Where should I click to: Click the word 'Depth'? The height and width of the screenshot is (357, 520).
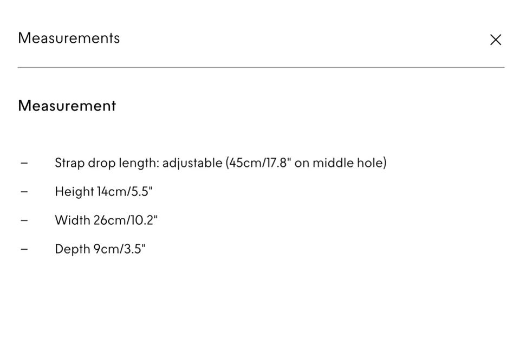pos(72,249)
